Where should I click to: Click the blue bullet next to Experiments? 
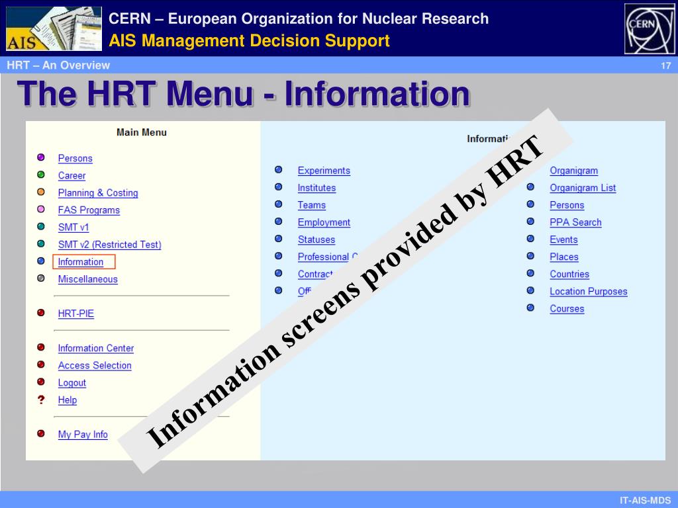point(279,169)
